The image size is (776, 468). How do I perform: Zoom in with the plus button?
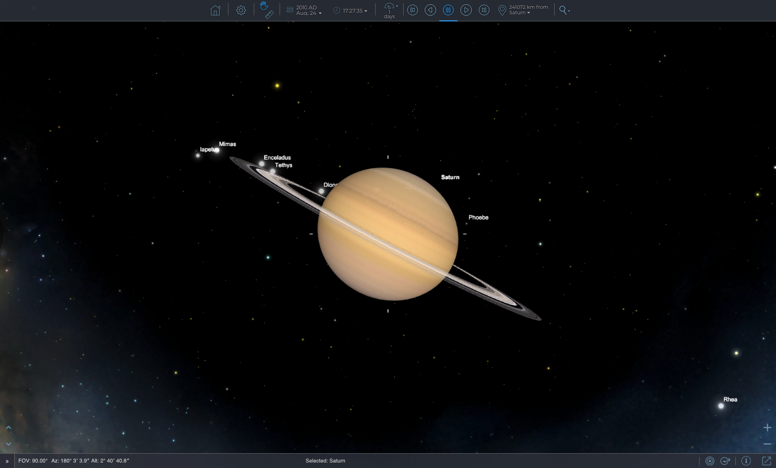point(767,427)
